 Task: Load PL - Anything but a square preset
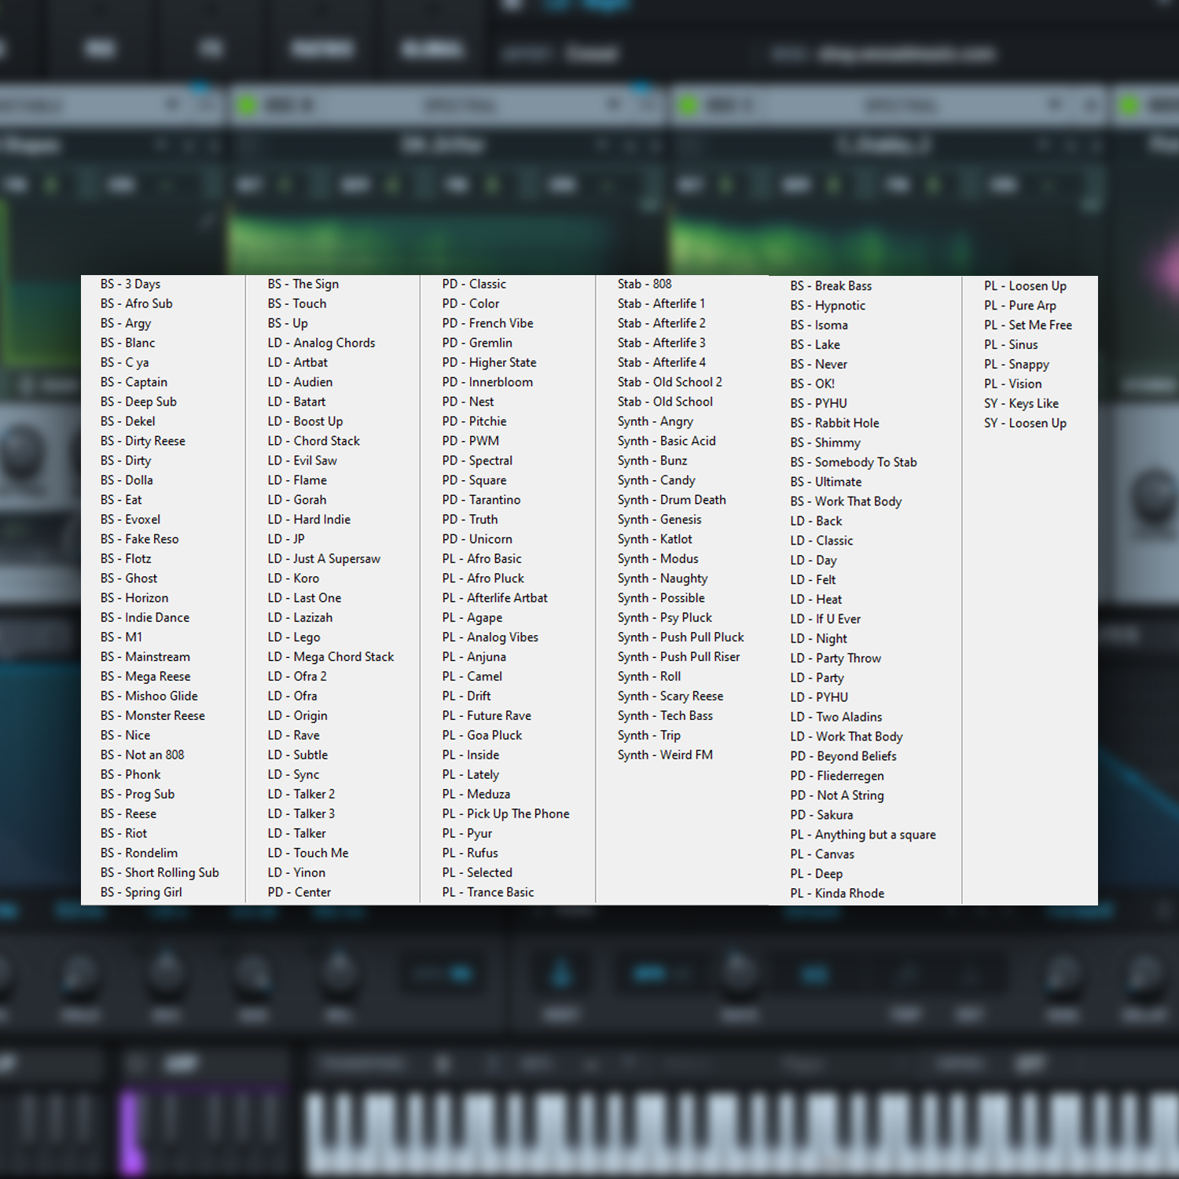click(863, 835)
